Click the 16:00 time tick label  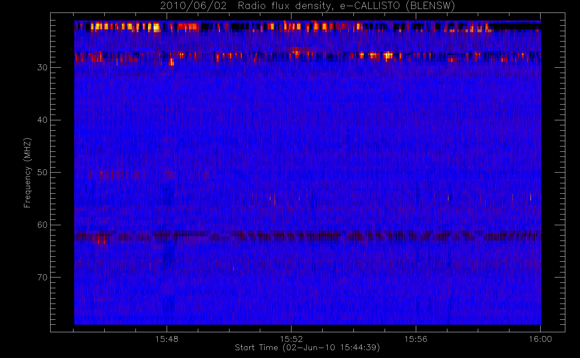(541, 339)
